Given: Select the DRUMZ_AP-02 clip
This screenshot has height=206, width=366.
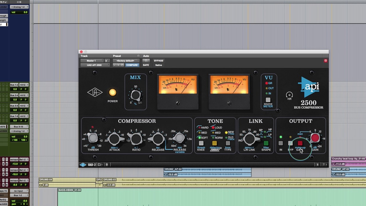Looking at the screenshot, I should tap(208, 172).
